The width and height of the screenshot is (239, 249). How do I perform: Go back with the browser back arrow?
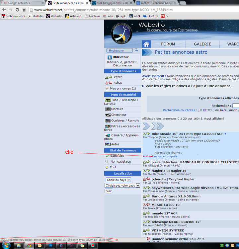tap(4, 10)
